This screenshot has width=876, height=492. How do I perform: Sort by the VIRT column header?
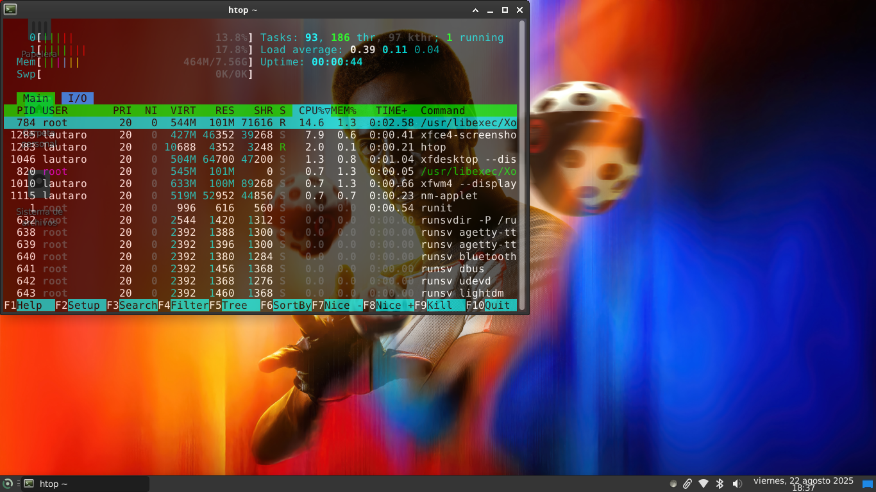coord(183,110)
